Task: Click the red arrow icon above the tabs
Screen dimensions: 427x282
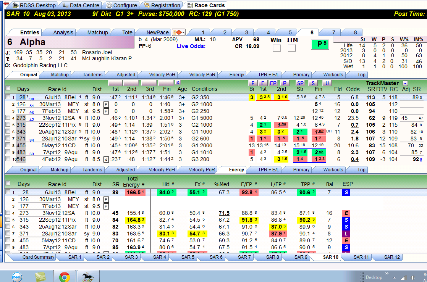Action: [x=5, y=3]
